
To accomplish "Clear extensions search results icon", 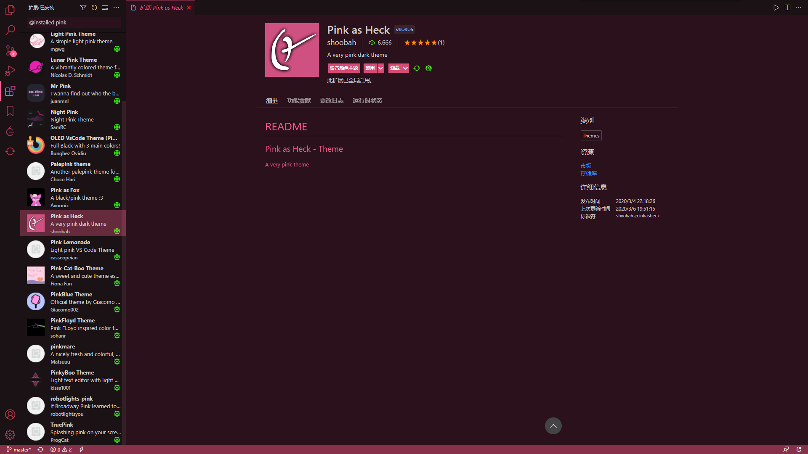I will click(105, 8).
